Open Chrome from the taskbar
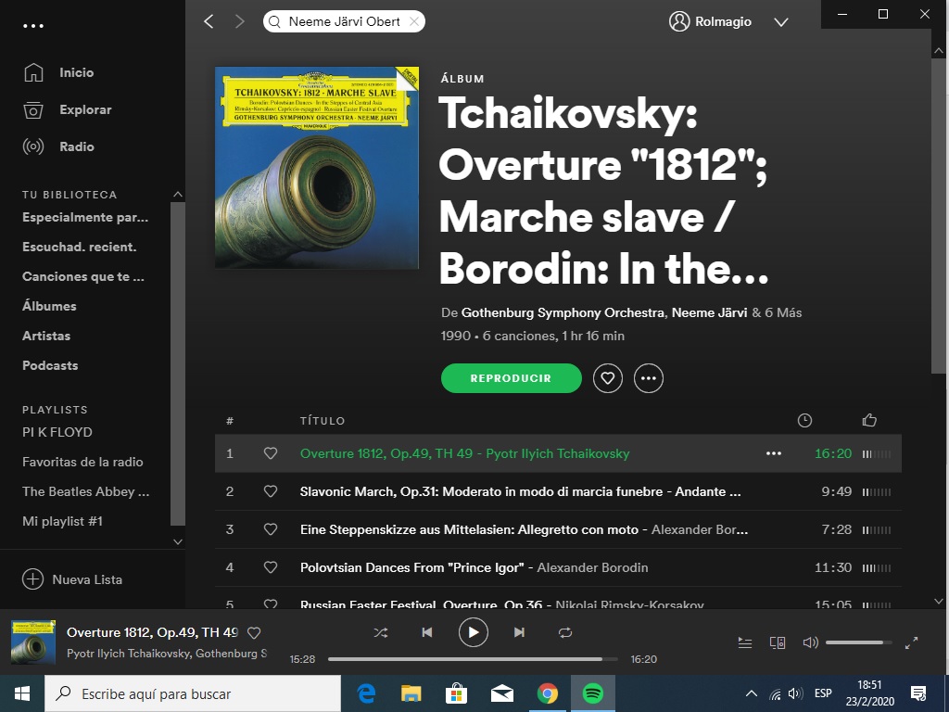Viewport: 949px width, 712px height. (x=547, y=693)
